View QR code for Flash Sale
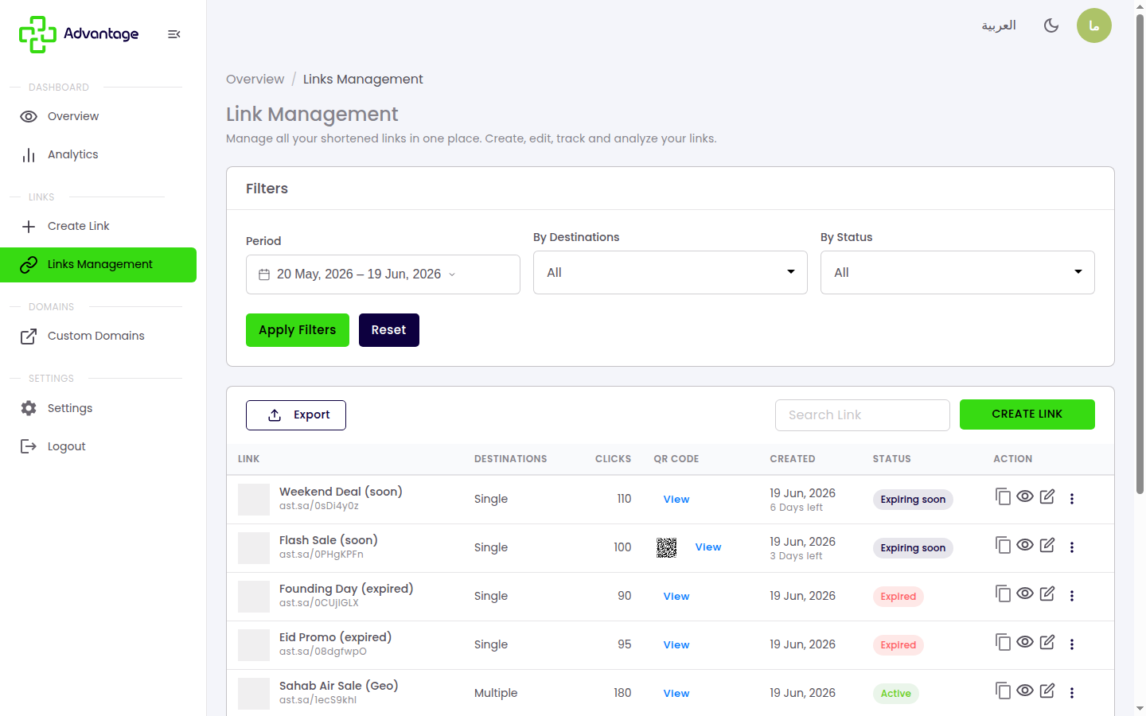Viewport: 1146px width, 716px height. [x=708, y=547]
